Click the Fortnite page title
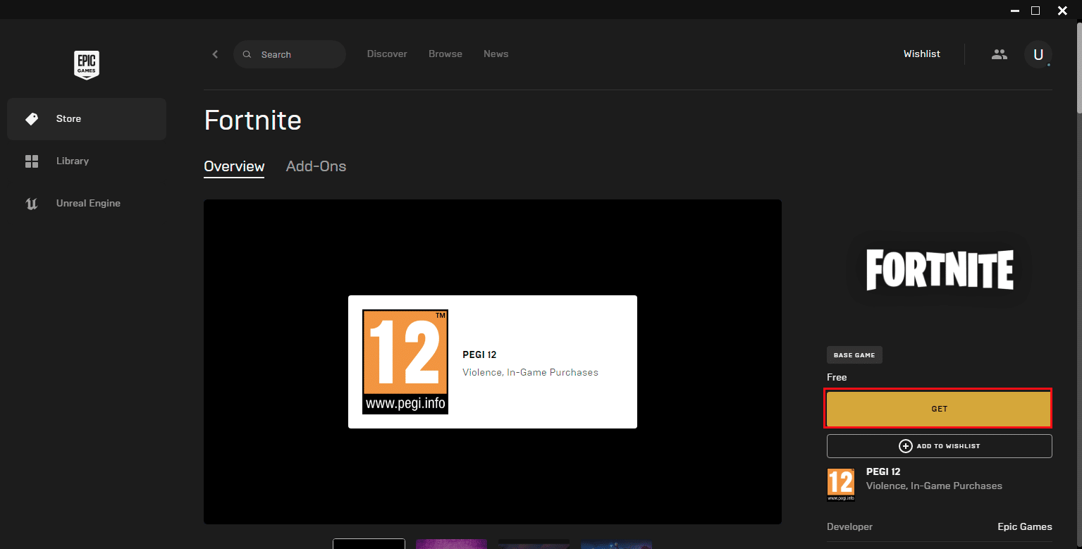Viewport: 1082px width, 549px height. (x=252, y=121)
